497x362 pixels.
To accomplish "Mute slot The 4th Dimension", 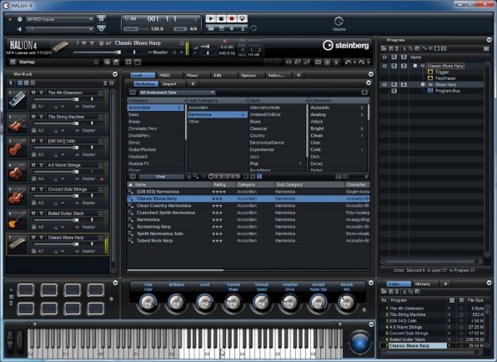I will [x=33, y=93].
